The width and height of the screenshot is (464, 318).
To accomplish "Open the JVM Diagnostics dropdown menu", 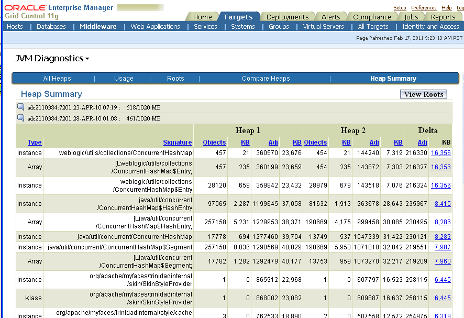I will [52, 58].
